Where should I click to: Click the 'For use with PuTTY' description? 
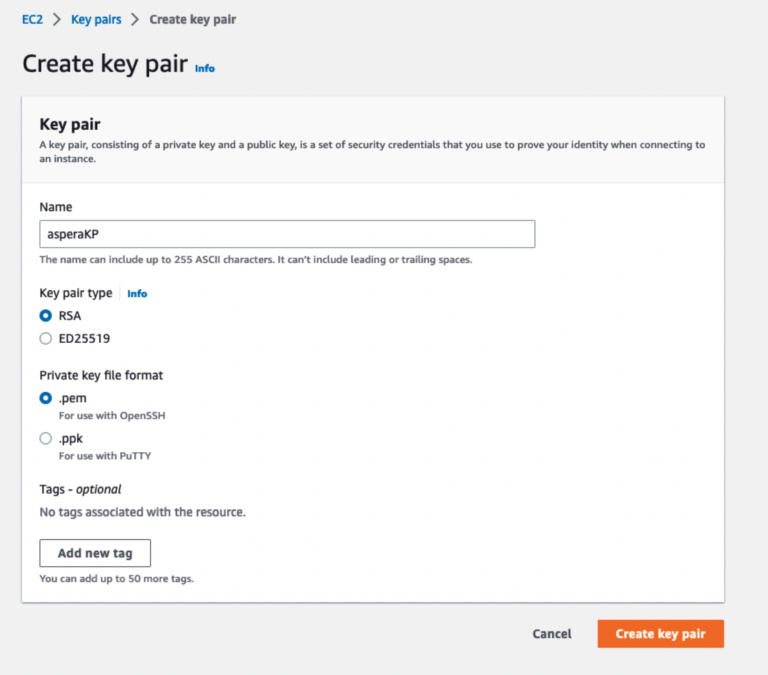click(105, 456)
